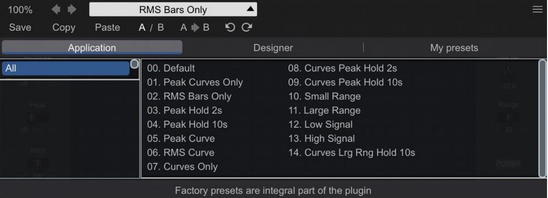Click the Copy button
Viewport: 548px width, 198px height.
64,27
